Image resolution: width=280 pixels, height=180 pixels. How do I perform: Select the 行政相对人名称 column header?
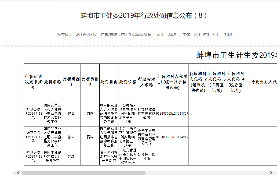(146, 82)
